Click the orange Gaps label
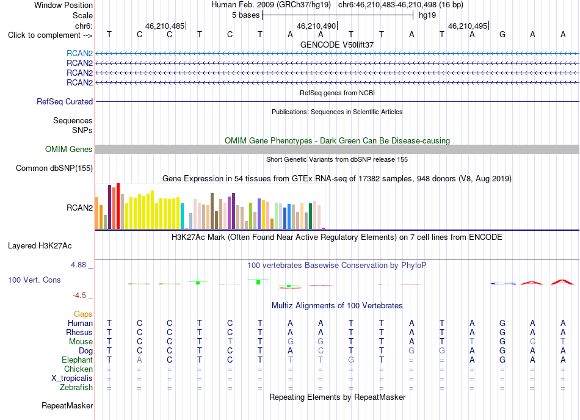The width and height of the screenshot is (580, 420). click(x=83, y=314)
